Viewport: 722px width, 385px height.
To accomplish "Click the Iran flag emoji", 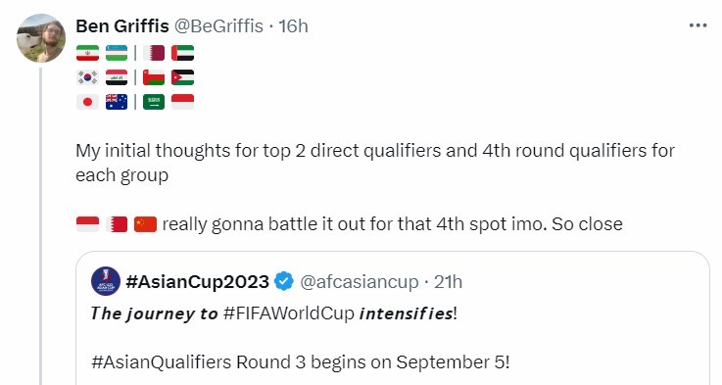I will pos(87,53).
